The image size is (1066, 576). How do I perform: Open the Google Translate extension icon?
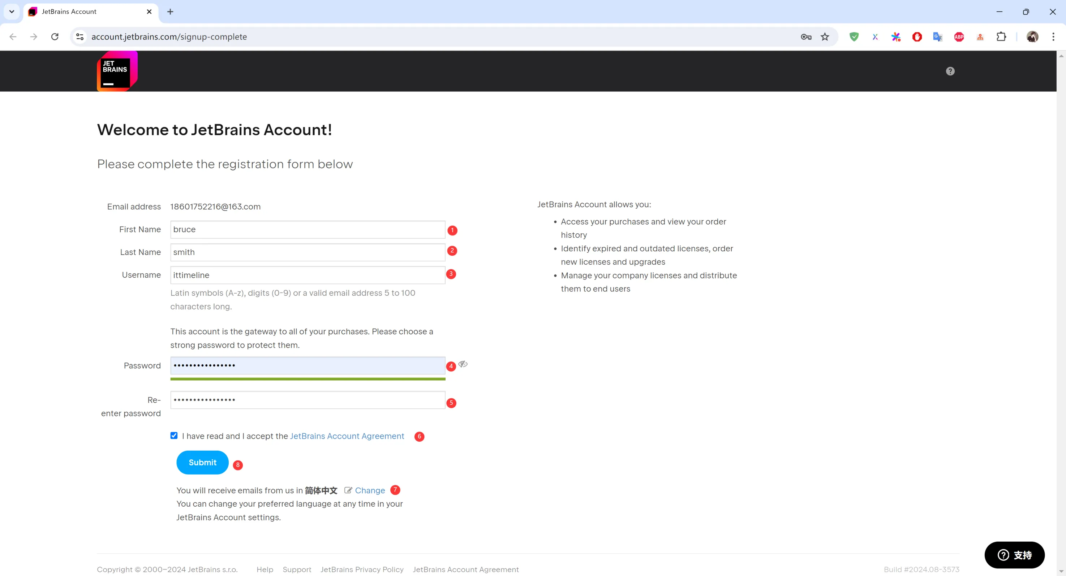coord(937,37)
